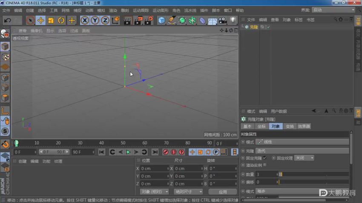The width and height of the screenshot is (362, 203).
Task: Open 固定纹理 关闭 dropdown
Action: pos(304,158)
